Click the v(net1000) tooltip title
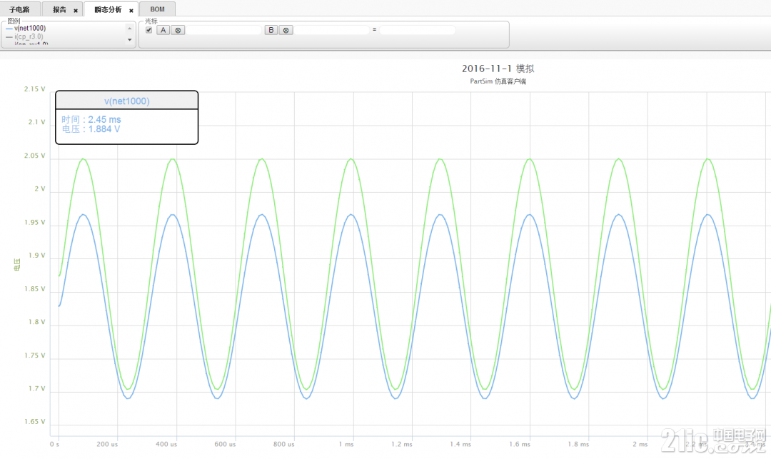Image resolution: width=771 pixels, height=459 pixels. [x=127, y=101]
